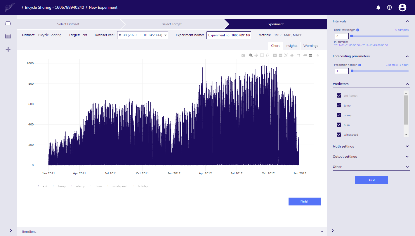Toggle windspeed series in chart legend
This screenshot has height=236, width=415.
(116, 186)
